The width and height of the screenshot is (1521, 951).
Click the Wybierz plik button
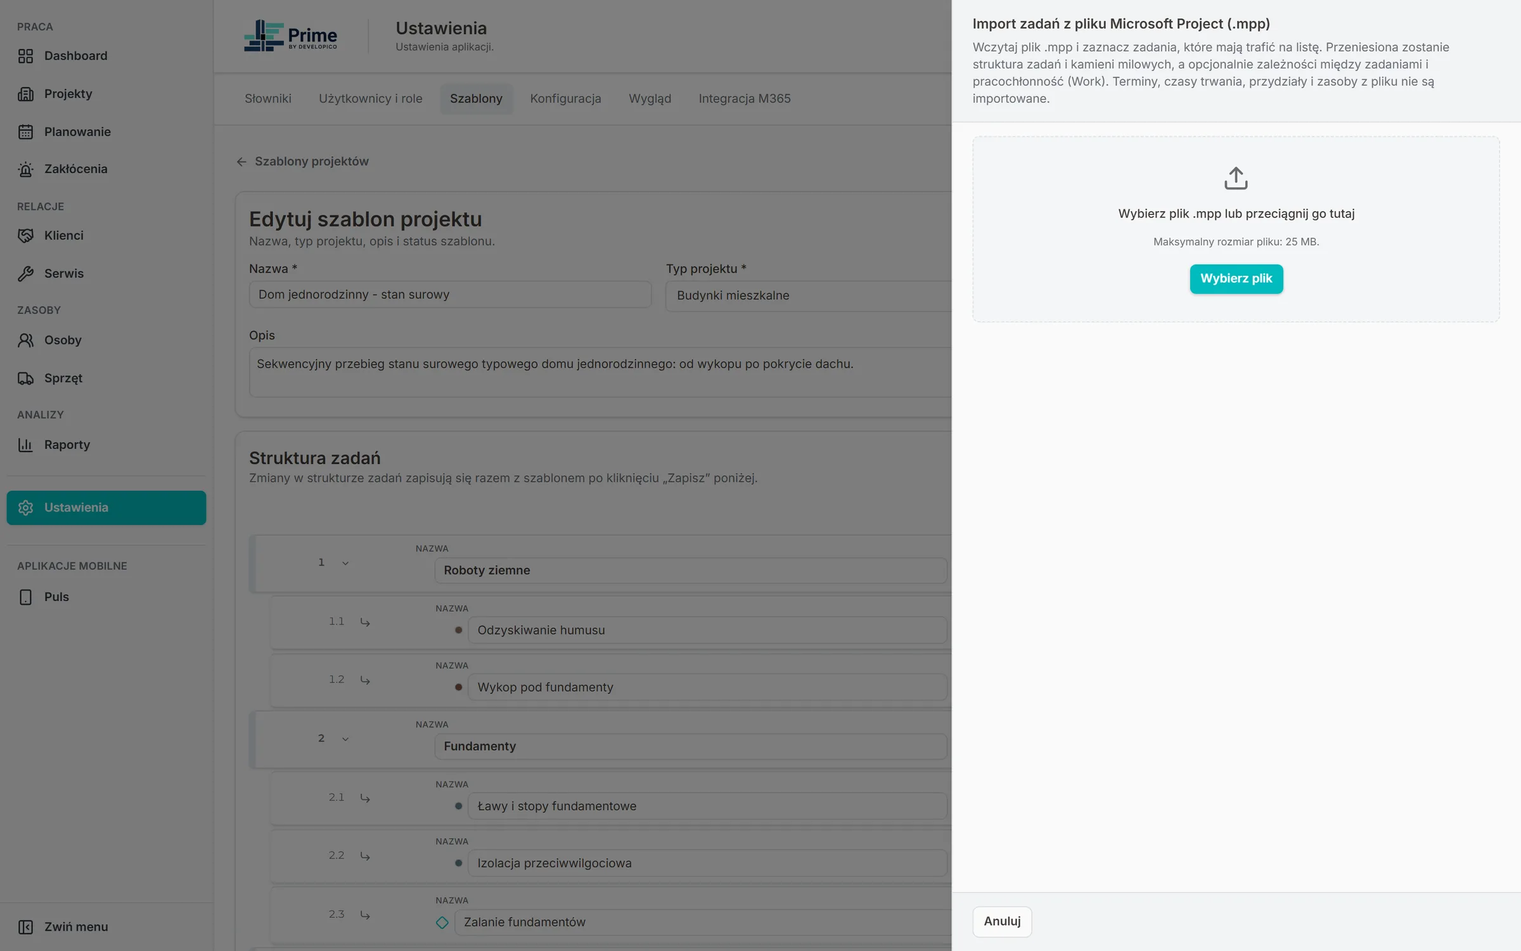coord(1236,279)
